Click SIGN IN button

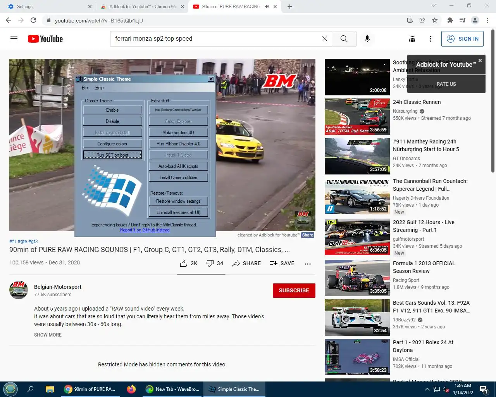[x=462, y=39]
